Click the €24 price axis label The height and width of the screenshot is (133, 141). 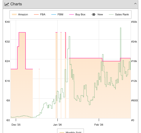[7, 61]
